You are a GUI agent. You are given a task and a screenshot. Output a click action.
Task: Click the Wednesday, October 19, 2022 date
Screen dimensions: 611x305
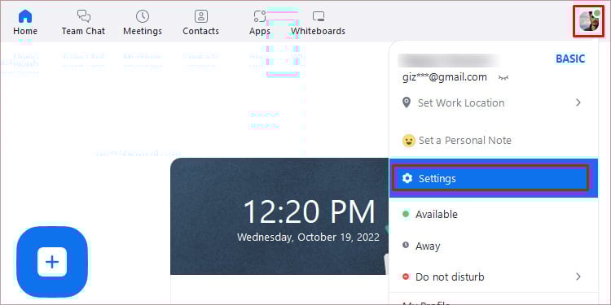(x=308, y=237)
